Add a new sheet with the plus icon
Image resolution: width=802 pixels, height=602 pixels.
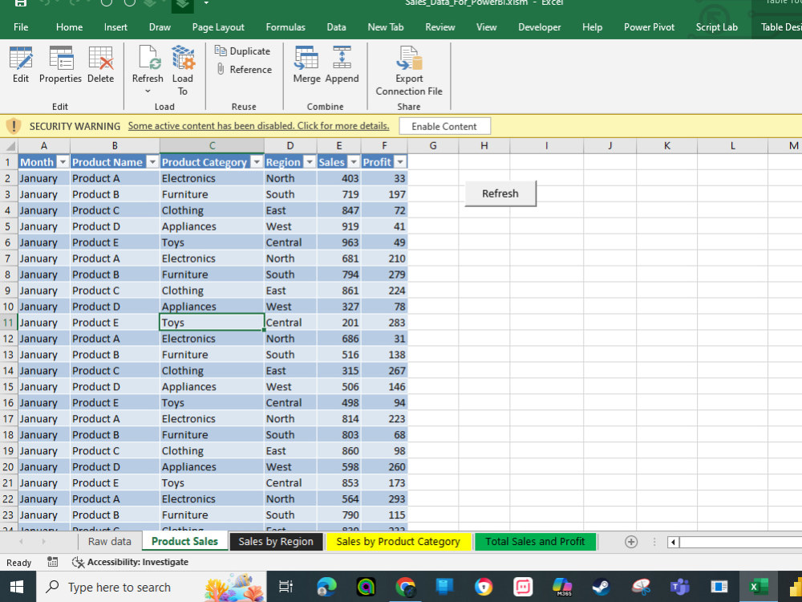(x=631, y=542)
